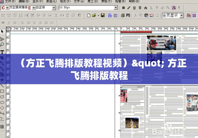Select the crop tool in toolbox
This screenshot has height=138, width=198.
[2, 58]
